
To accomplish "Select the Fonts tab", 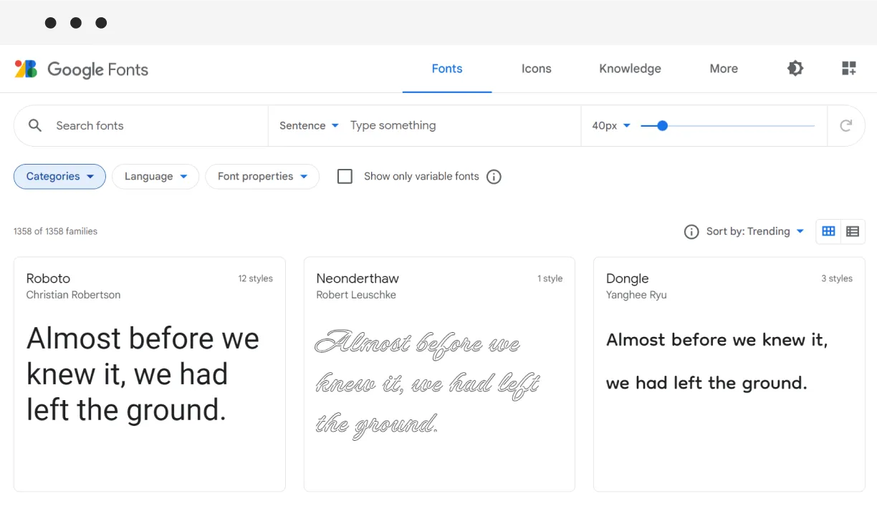I will click(447, 69).
